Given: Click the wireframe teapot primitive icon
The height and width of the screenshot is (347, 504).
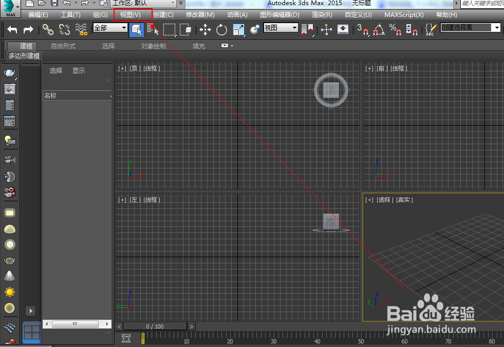Looking at the screenshot, I should pos(10,260).
